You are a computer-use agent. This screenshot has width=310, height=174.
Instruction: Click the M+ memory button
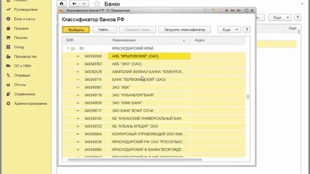tap(232, 11)
